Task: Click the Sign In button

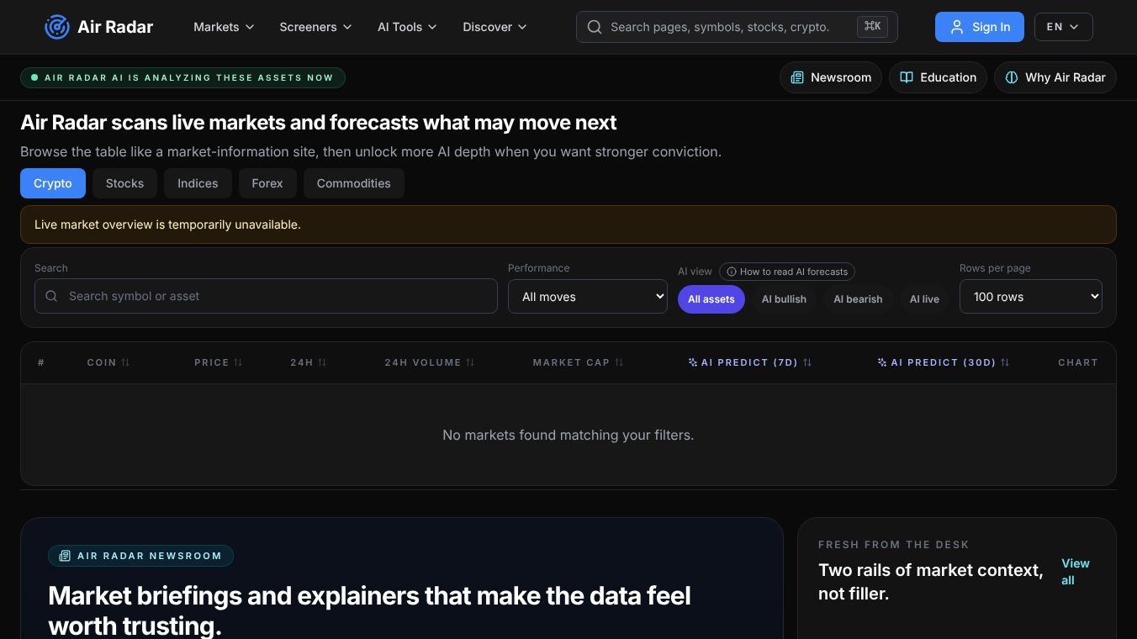Action: [x=979, y=27]
